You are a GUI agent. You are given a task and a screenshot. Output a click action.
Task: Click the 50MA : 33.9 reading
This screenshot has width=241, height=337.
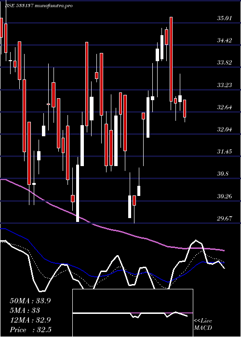[x=30, y=301]
